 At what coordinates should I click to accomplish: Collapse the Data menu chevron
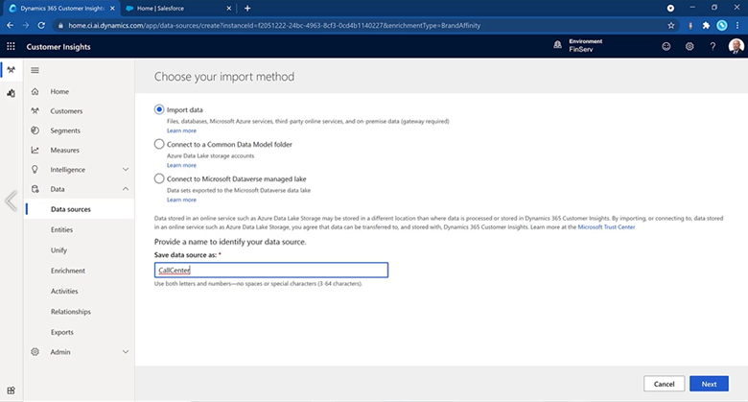(126, 189)
